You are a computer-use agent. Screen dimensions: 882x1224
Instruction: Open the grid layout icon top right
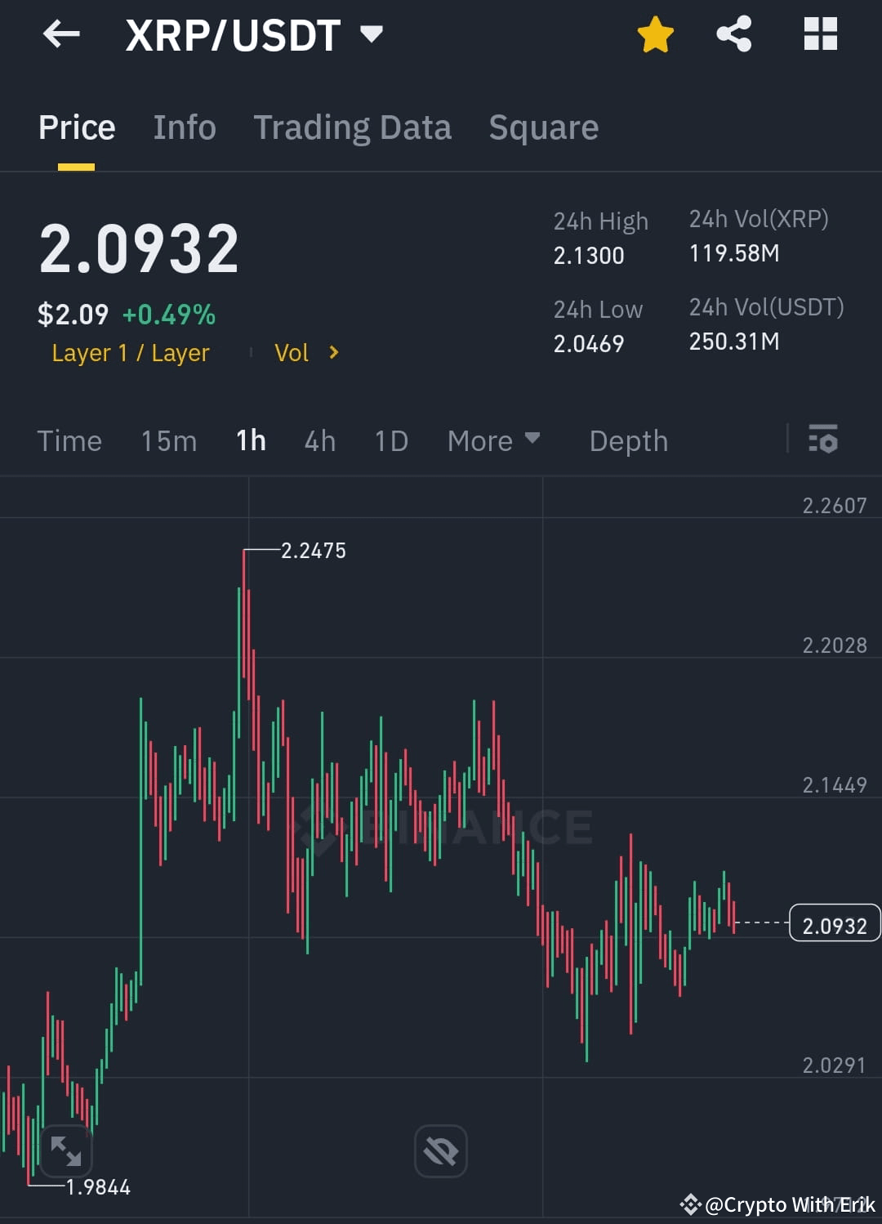pyautogui.click(x=820, y=34)
